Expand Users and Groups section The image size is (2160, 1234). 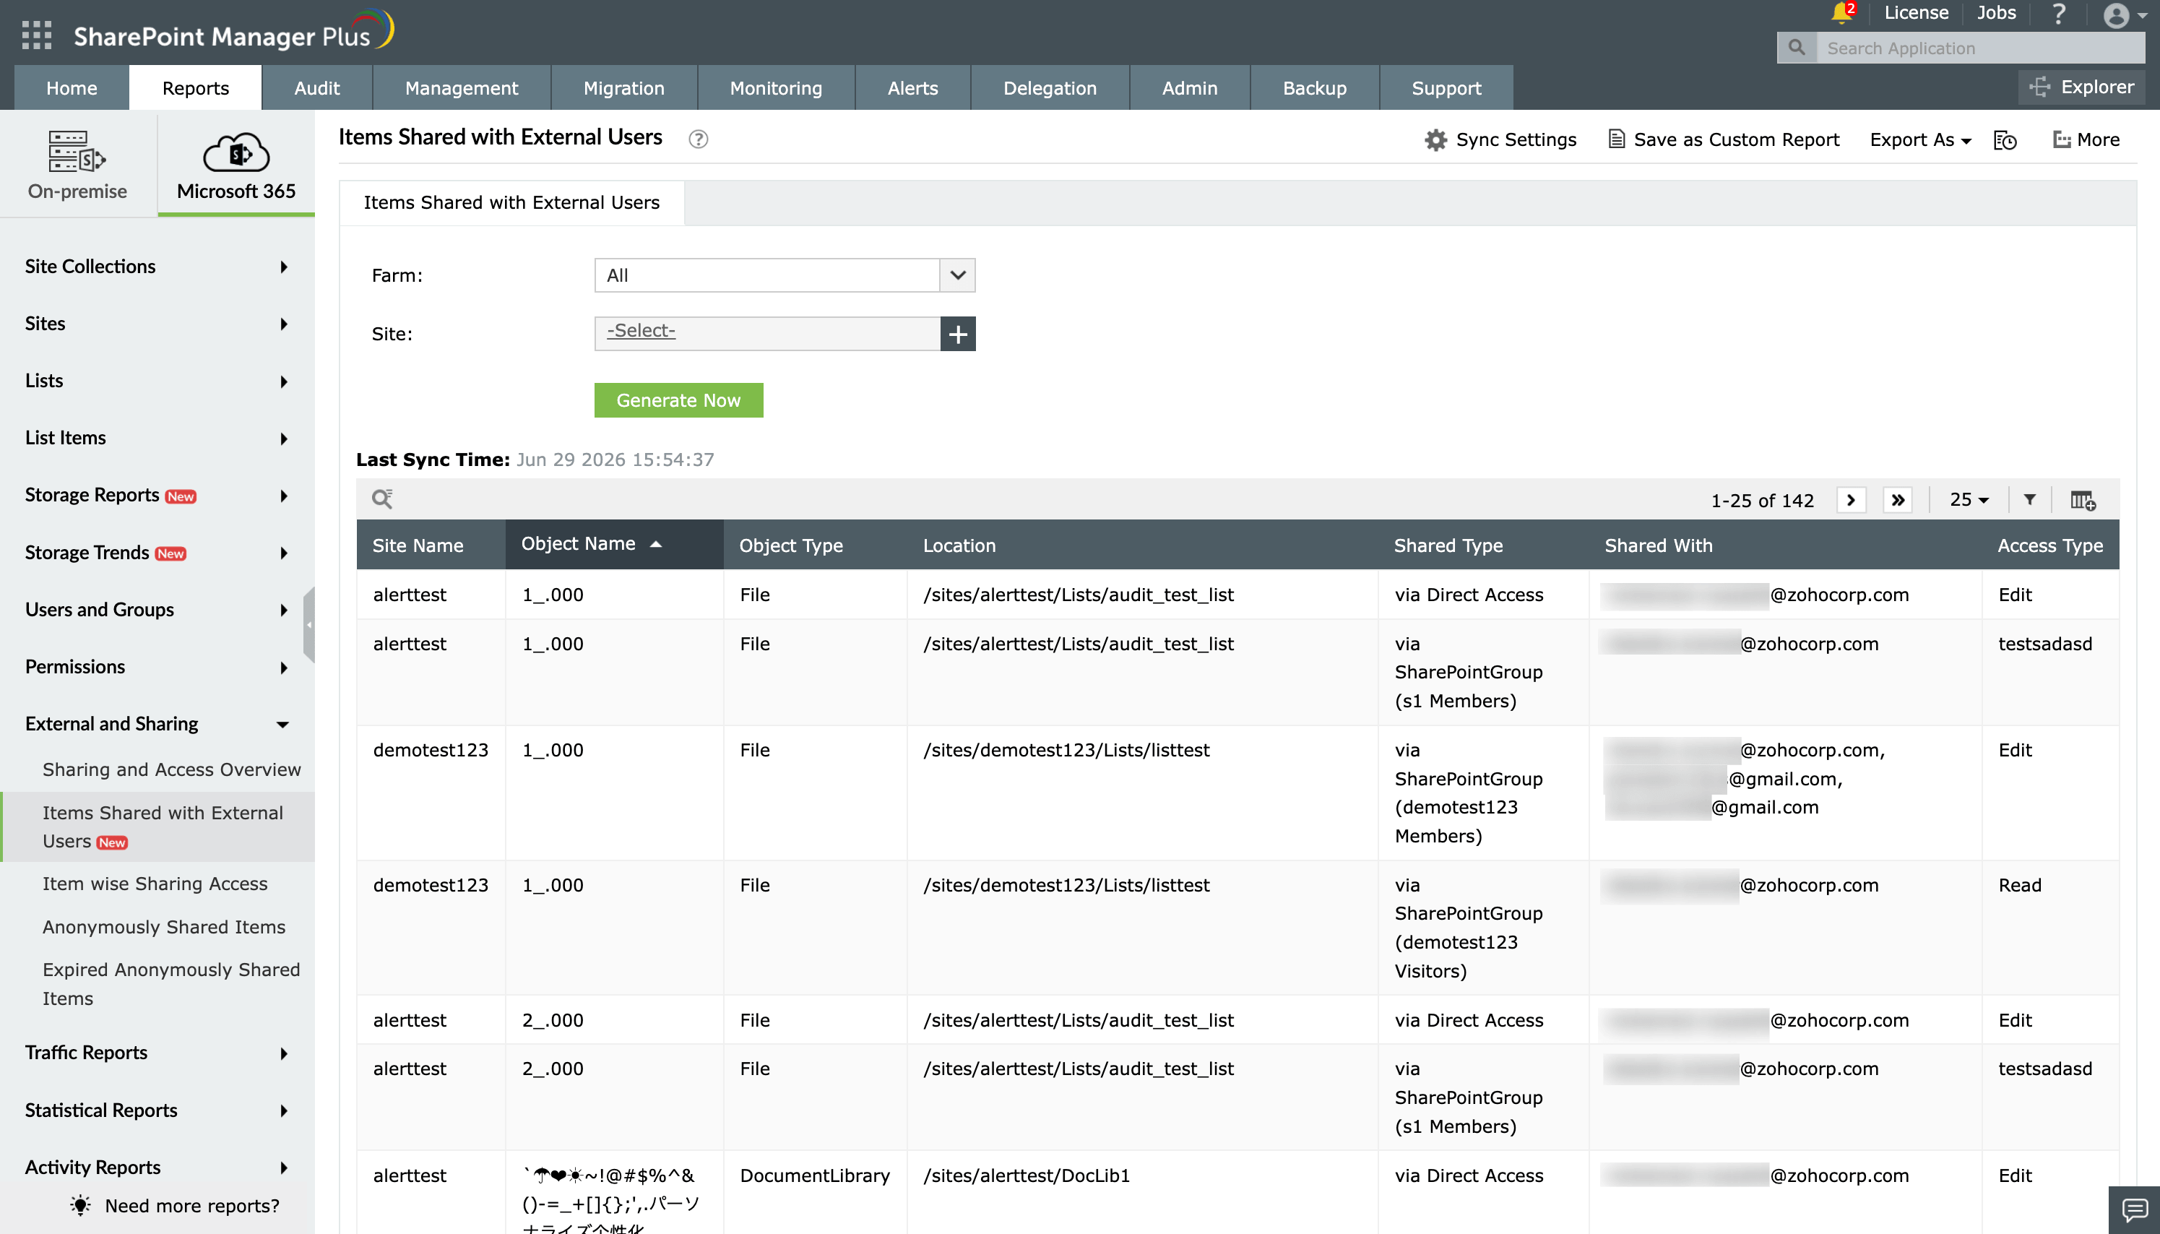(157, 610)
